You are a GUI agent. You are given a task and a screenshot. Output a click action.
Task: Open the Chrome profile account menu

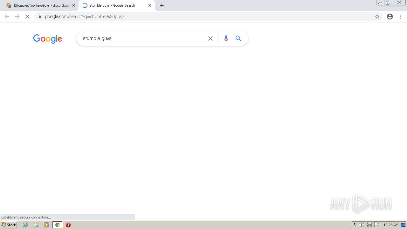tap(390, 17)
